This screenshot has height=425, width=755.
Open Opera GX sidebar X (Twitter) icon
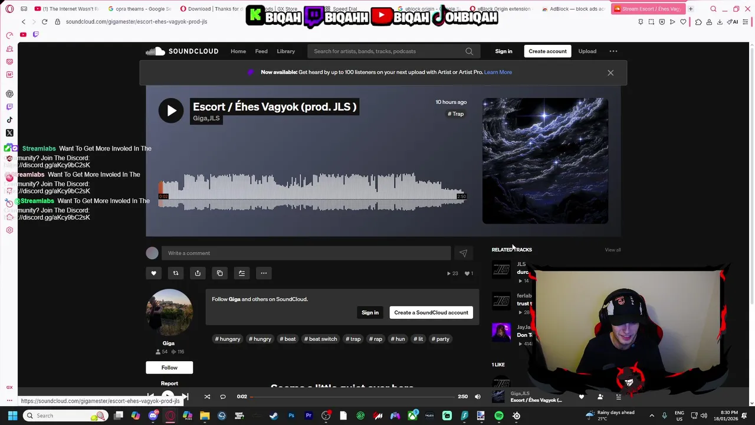pyautogui.click(x=9, y=133)
